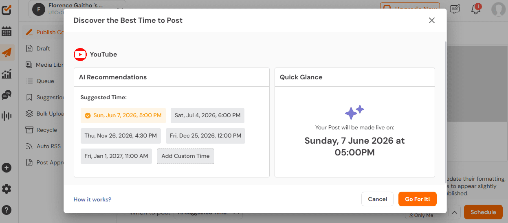Open the help question mark icon
508x223 pixels.
click(7, 210)
